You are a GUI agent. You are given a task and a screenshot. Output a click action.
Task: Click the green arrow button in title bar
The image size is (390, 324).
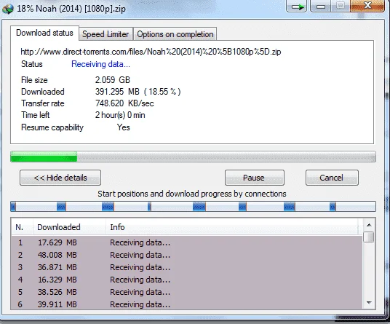click(x=297, y=7)
